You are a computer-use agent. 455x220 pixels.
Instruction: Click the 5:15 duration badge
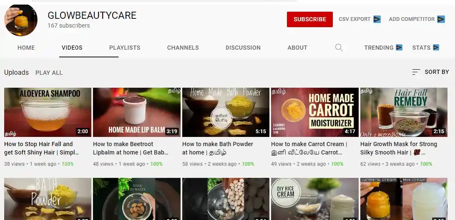click(x=261, y=131)
